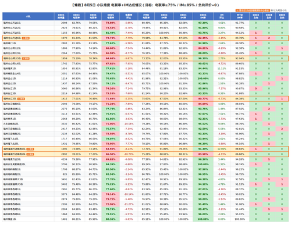This screenshot has height=228, width=291.
Task: Click the red 69.83% contact-rate cell
Action: (x=111, y=159)
